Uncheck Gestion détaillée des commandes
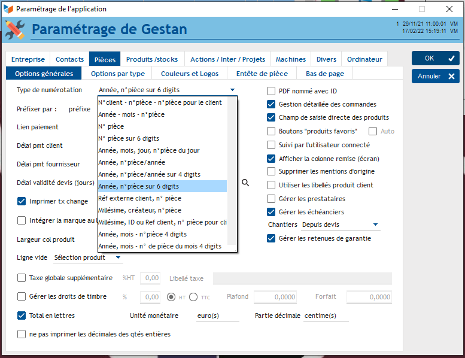The width and height of the screenshot is (465, 358). (271, 104)
